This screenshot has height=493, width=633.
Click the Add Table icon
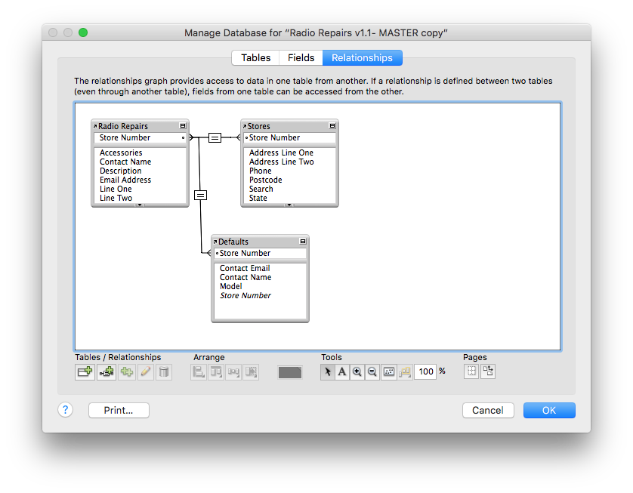click(x=85, y=371)
